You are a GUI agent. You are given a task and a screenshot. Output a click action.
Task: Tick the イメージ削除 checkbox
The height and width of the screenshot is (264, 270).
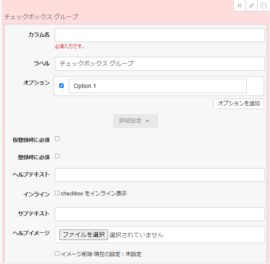point(57,254)
